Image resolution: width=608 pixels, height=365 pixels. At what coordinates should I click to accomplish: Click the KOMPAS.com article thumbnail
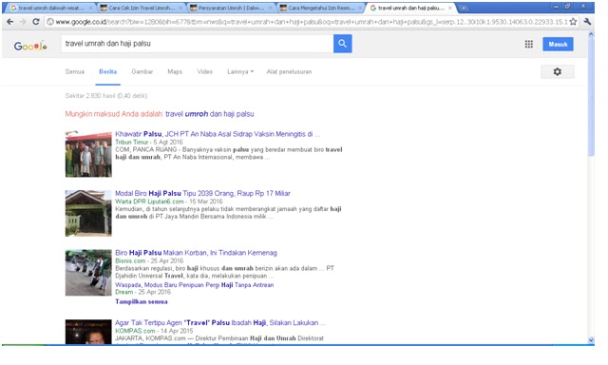(88, 332)
